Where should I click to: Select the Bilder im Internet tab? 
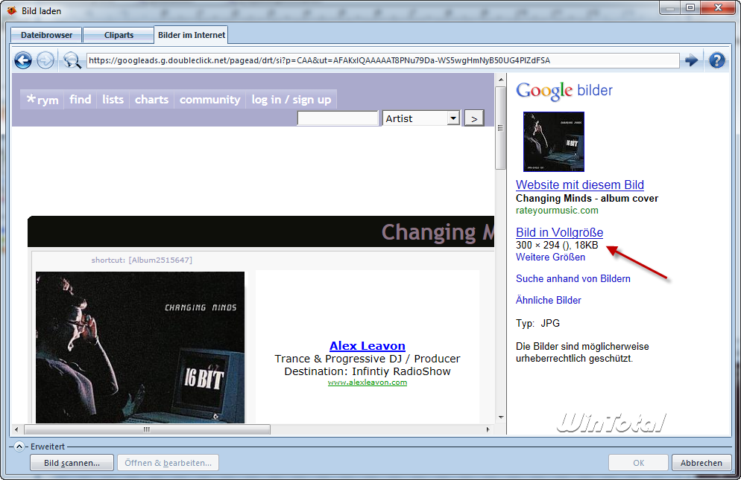click(x=192, y=35)
